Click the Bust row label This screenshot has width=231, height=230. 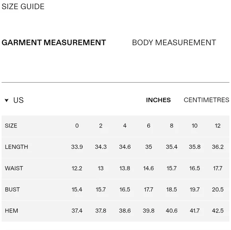12,189
